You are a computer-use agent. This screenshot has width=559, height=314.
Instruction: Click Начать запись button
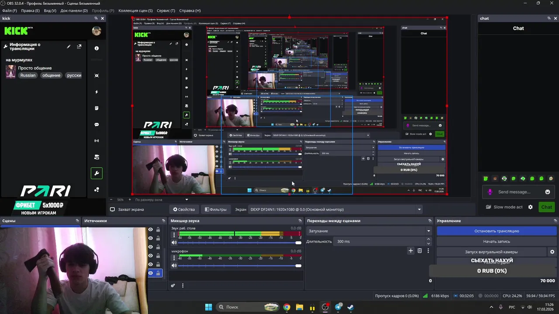coord(497,241)
